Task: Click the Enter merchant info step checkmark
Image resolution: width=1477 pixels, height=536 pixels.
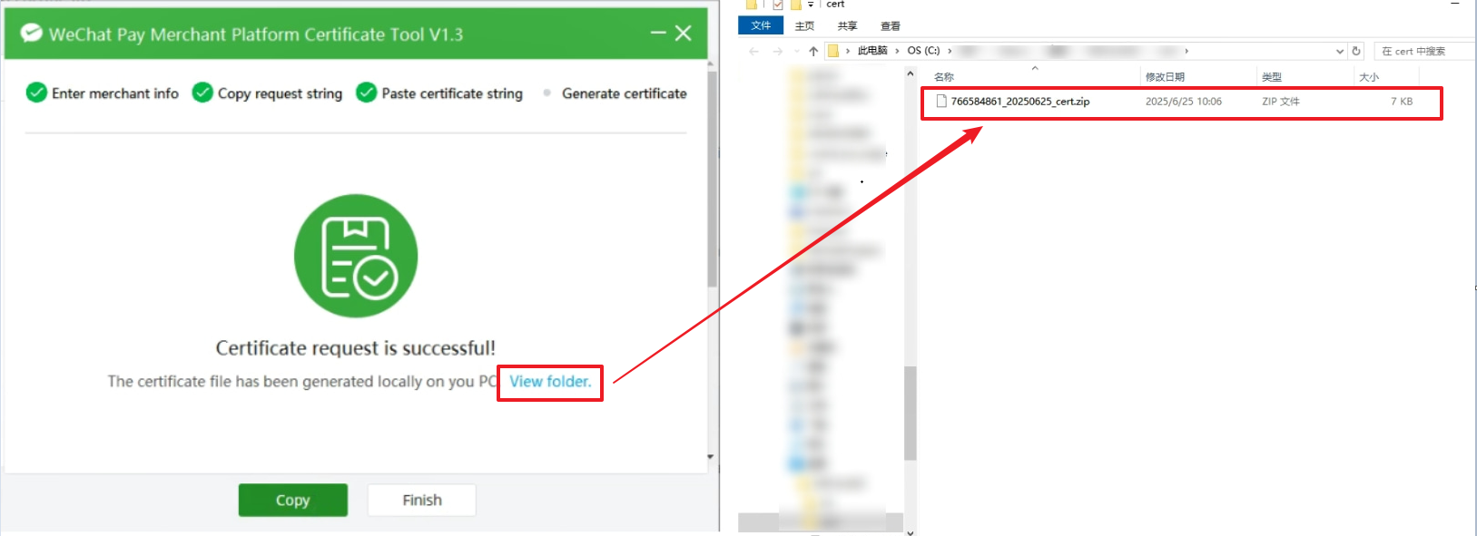Action: click(x=36, y=93)
